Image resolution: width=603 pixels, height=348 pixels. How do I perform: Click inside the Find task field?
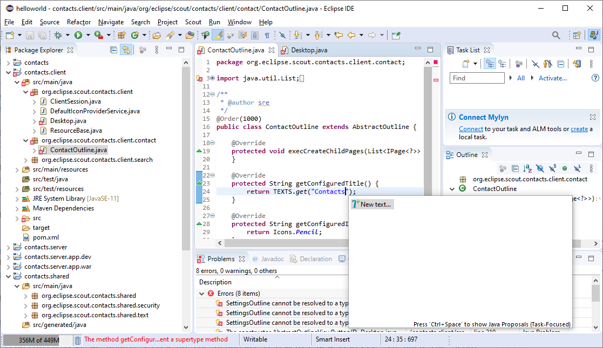pos(476,78)
